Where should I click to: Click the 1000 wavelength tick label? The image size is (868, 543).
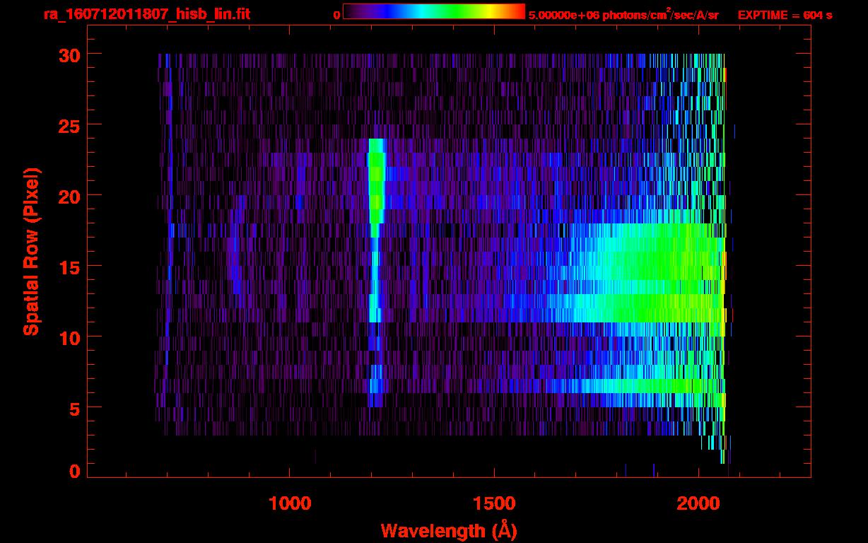pos(290,503)
